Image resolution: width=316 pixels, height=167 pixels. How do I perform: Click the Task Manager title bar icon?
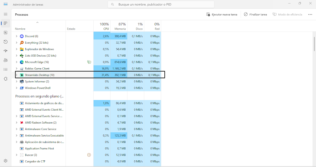click(x=6, y=4)
